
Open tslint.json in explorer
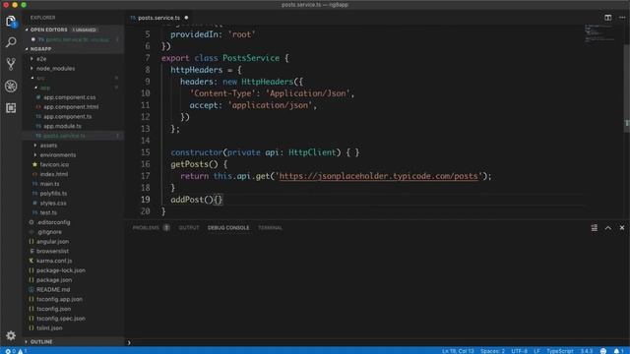tap(49, 327)
